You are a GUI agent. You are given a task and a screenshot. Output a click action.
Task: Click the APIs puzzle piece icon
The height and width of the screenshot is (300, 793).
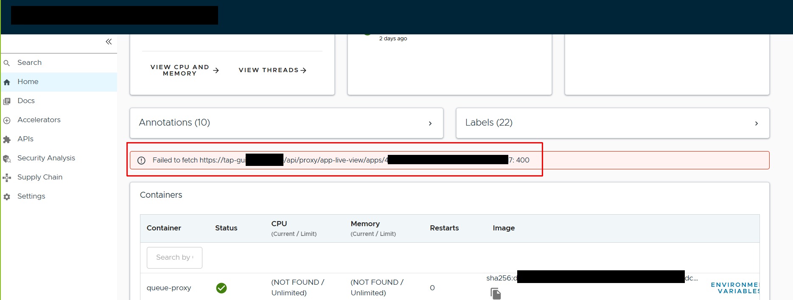click(x=7, y=140)
